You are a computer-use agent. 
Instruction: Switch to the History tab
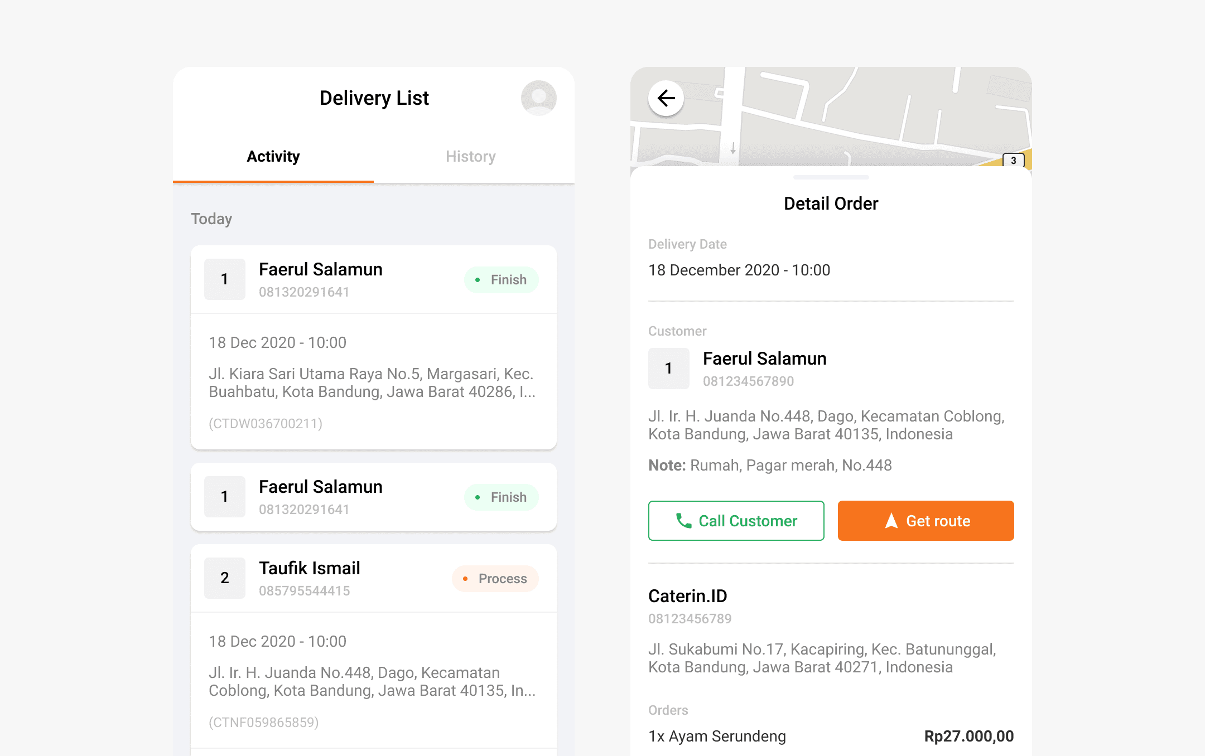point(470,157)
